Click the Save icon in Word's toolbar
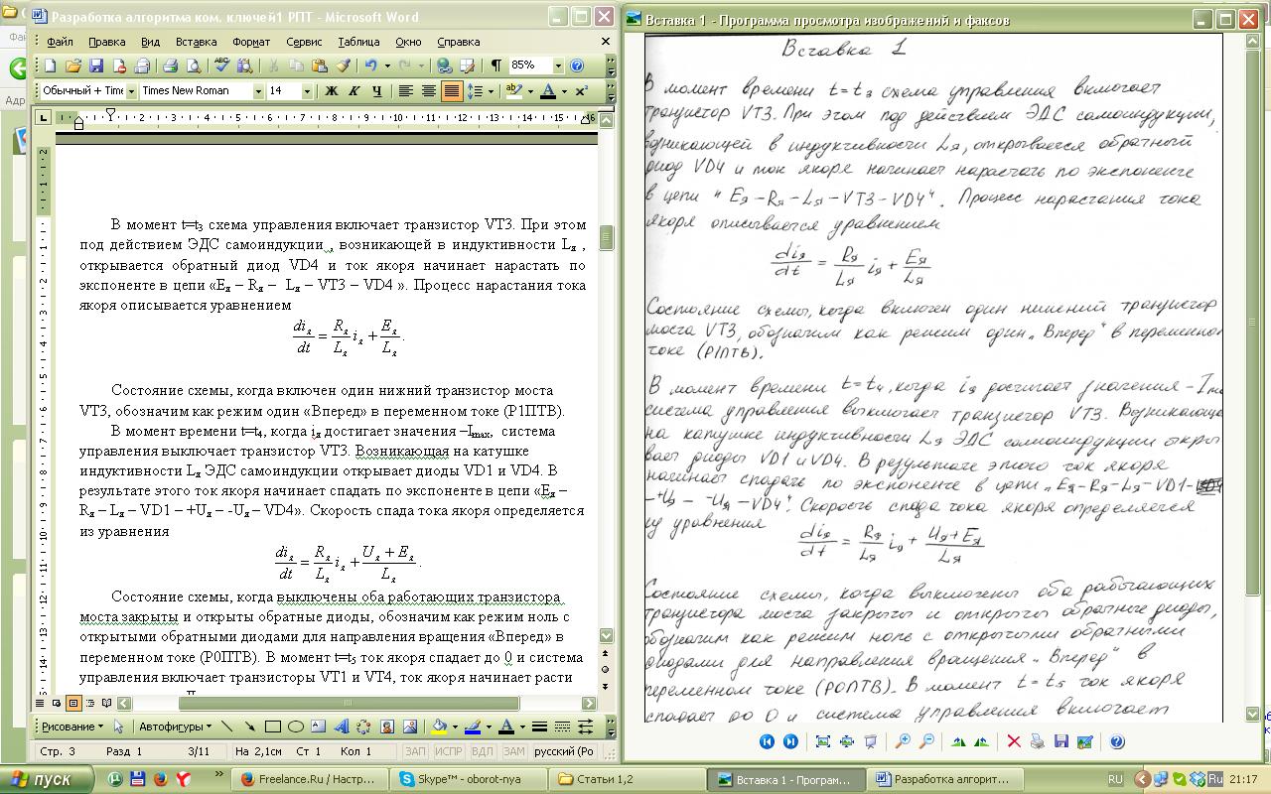The height and width of the screenshot is (794, 1271). point(96,66)
